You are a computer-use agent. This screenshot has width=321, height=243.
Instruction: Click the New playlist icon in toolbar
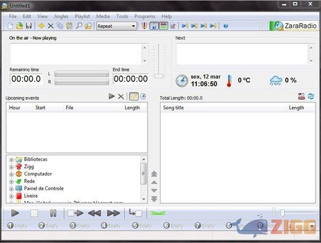click(11, 26)
